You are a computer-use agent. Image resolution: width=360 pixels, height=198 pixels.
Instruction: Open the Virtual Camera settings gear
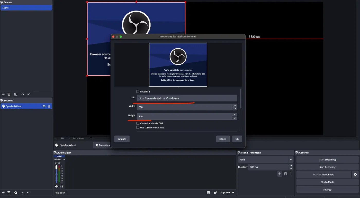click(x=355, y=175)
